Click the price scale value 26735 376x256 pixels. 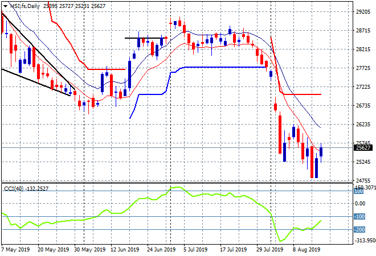363,106
